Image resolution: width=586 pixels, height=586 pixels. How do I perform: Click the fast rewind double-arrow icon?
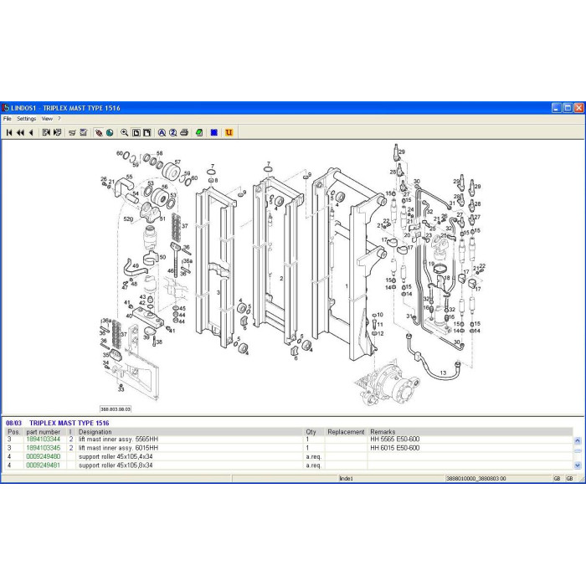coord(21,132)
